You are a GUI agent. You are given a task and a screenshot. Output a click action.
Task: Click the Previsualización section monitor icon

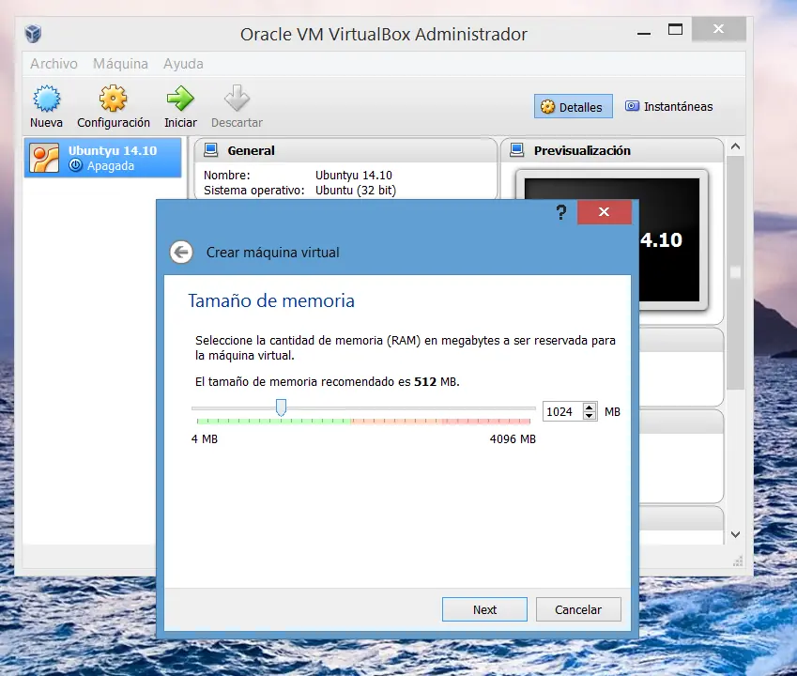[x=517, y=150]
